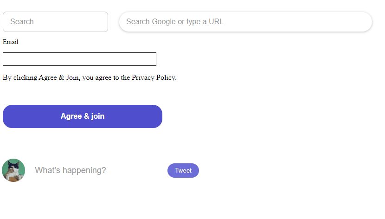Image resolution: width=385 pixels, height=219 pixels.
Task: Post using the small purple Tweet pill
Action: click(x=183, y=170)
